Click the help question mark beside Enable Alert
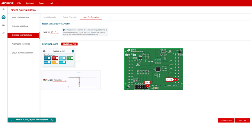The image size is (252, 123). tap(44, 51)
